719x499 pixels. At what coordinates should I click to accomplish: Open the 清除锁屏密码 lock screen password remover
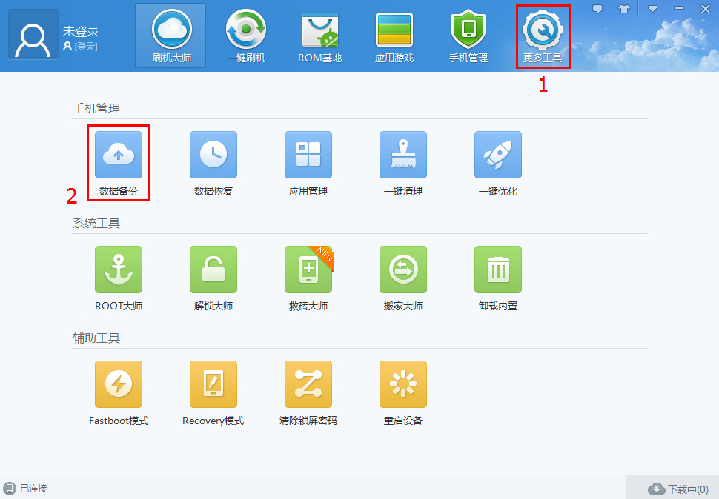coord(308,384)
